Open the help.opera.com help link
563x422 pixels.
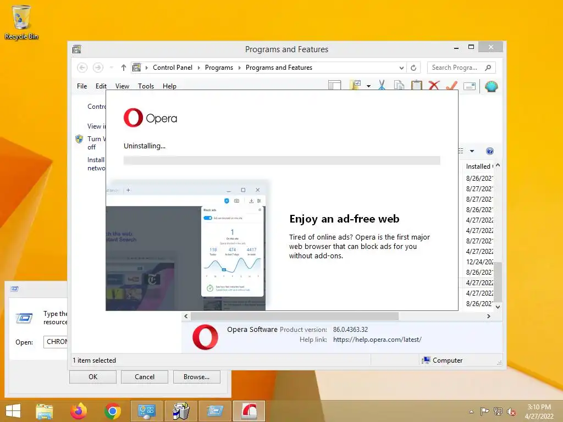[377, 340]
